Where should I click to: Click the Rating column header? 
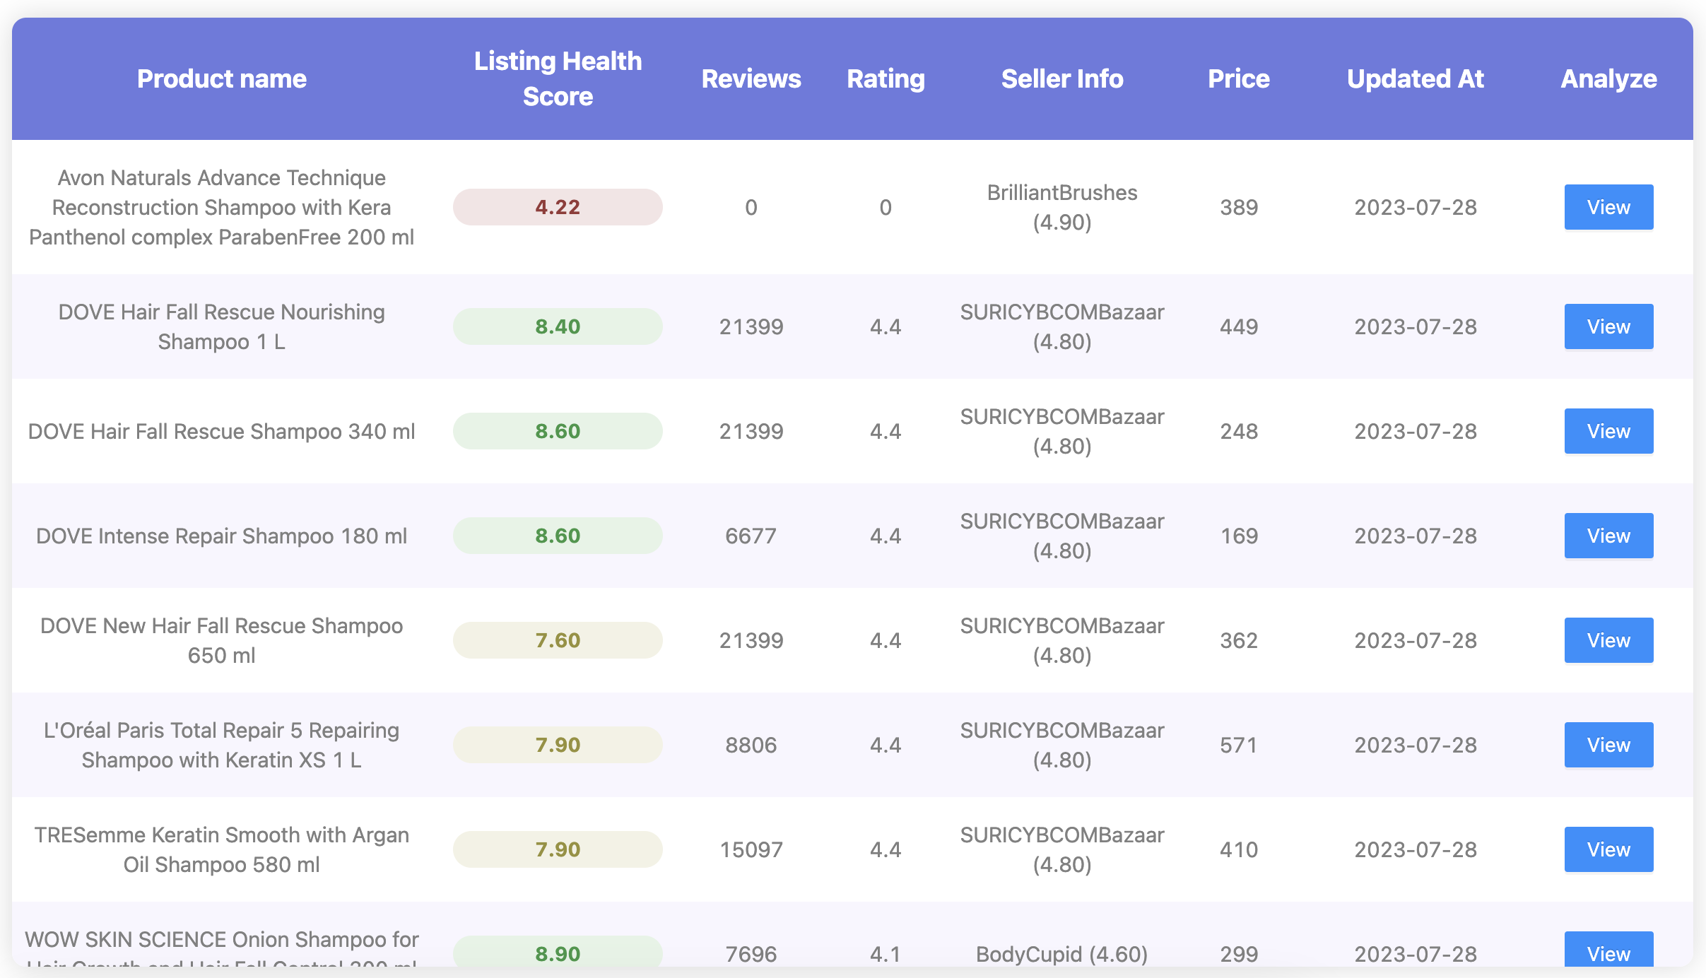pos(885,78)
